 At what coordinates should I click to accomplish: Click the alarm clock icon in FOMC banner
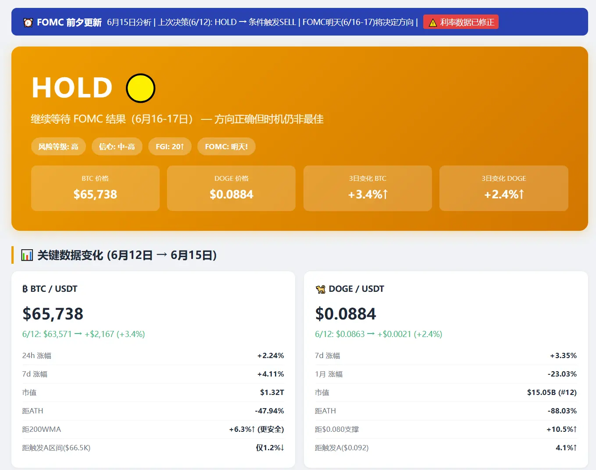pyautogui.click(x=28, y=22)
